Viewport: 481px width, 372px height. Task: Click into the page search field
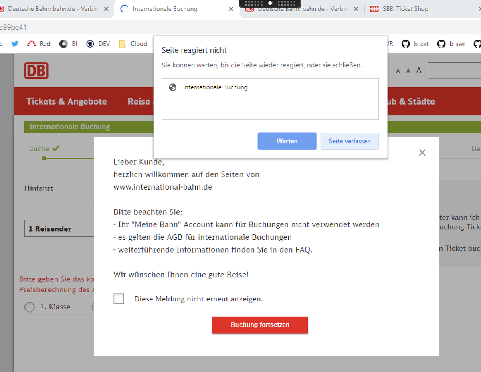[454, 71]
